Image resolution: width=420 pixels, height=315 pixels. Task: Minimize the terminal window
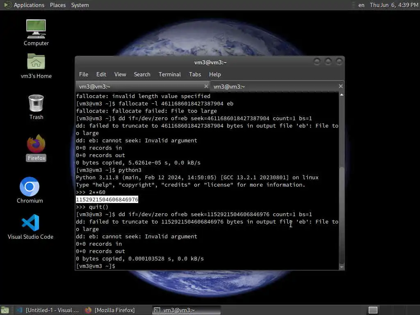(x=317, y=62)
